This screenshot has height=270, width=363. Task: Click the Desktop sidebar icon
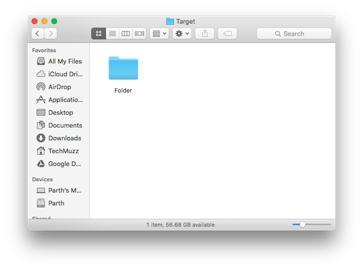click(x=41, y=112)
